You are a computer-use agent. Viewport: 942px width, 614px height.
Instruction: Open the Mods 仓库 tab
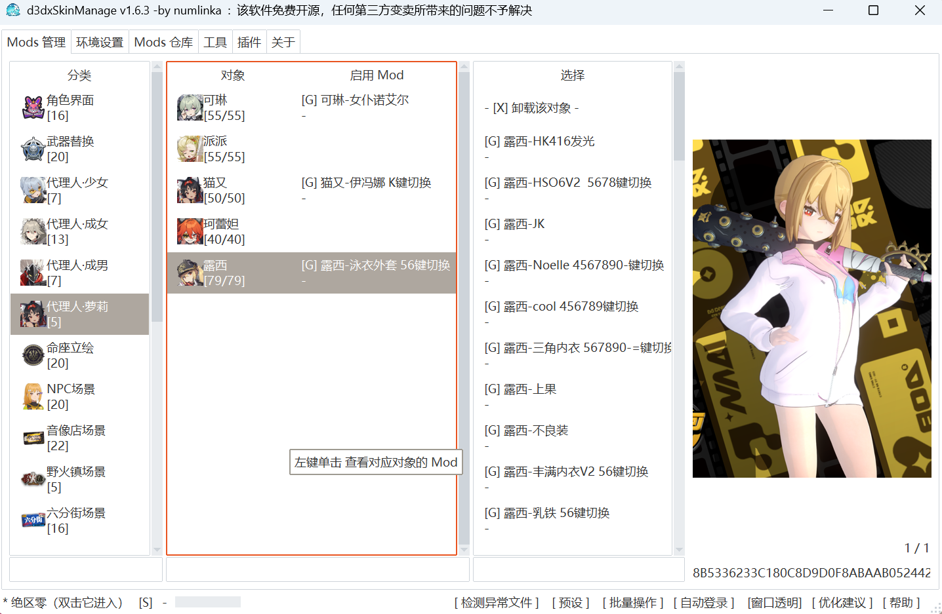pyautogui.click(x=163, y=42)
